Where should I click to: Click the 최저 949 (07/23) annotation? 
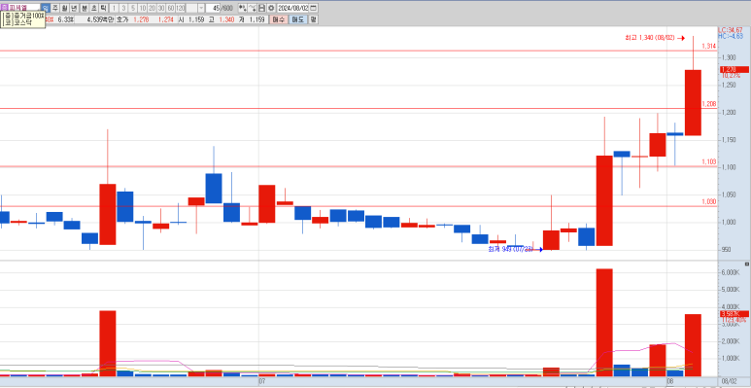[x=511, y=249]
